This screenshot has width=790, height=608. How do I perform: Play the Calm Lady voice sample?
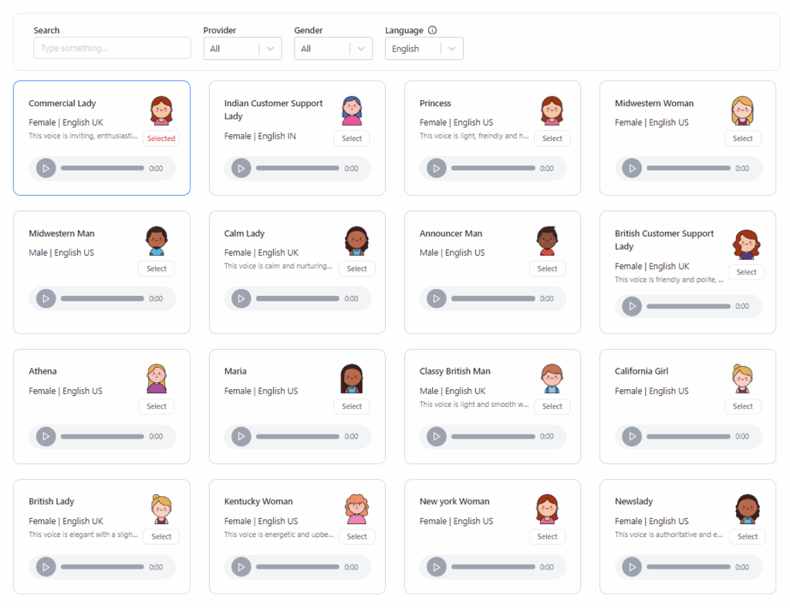coord(241,298)
